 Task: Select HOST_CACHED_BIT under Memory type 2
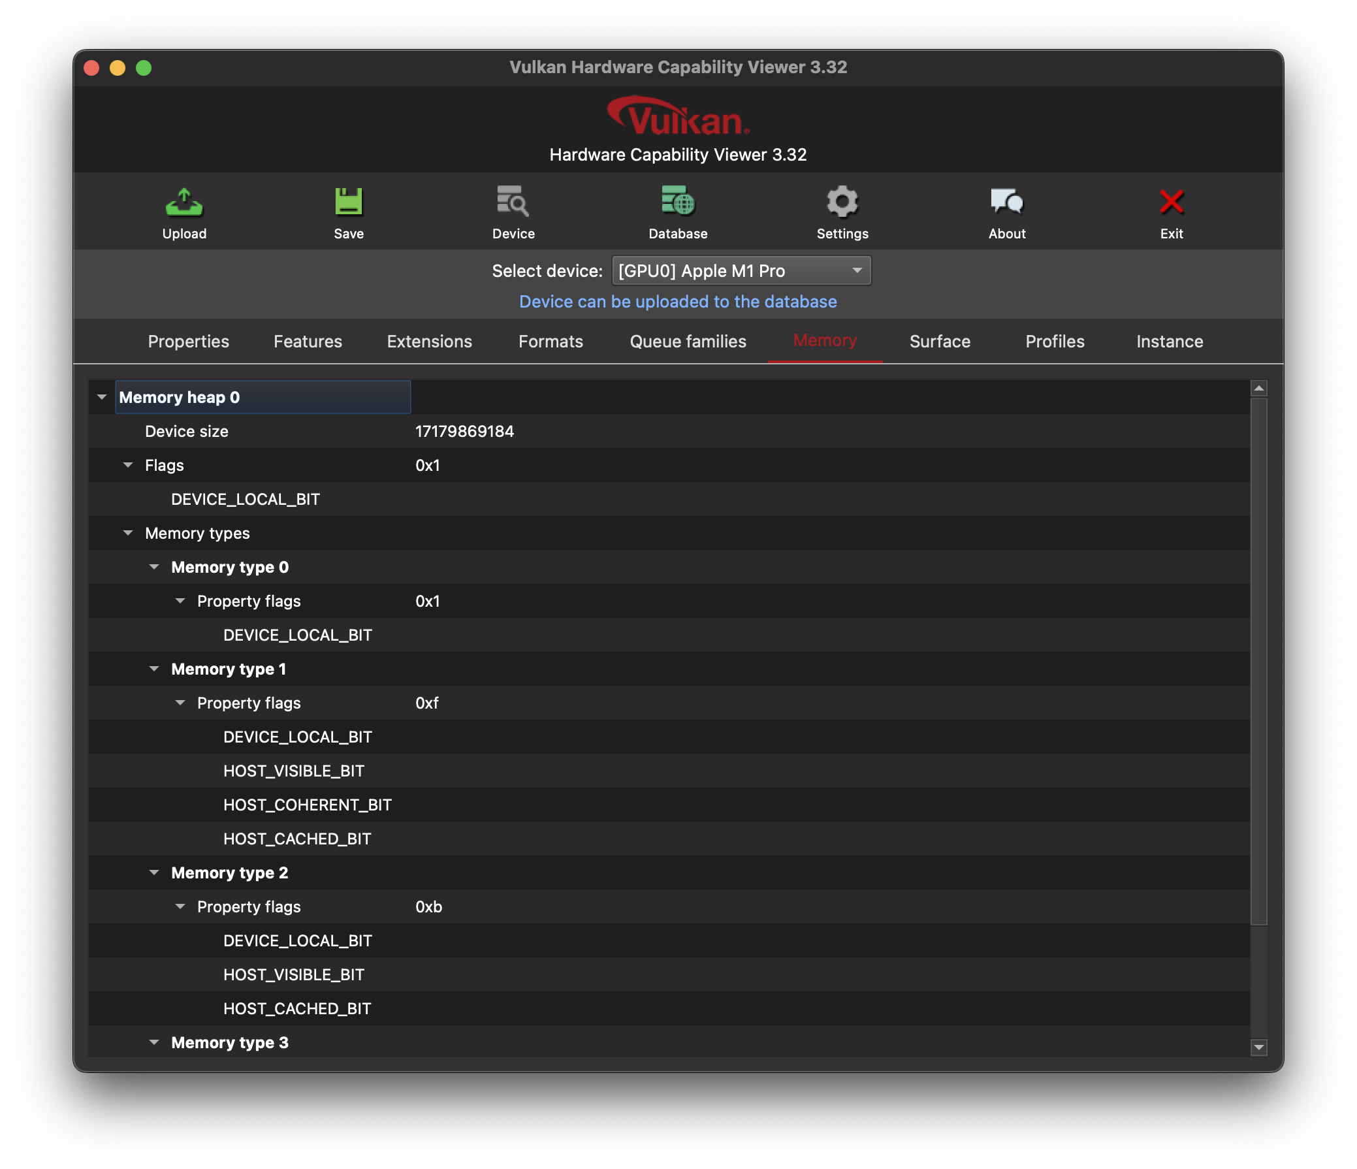point(297,1008)
